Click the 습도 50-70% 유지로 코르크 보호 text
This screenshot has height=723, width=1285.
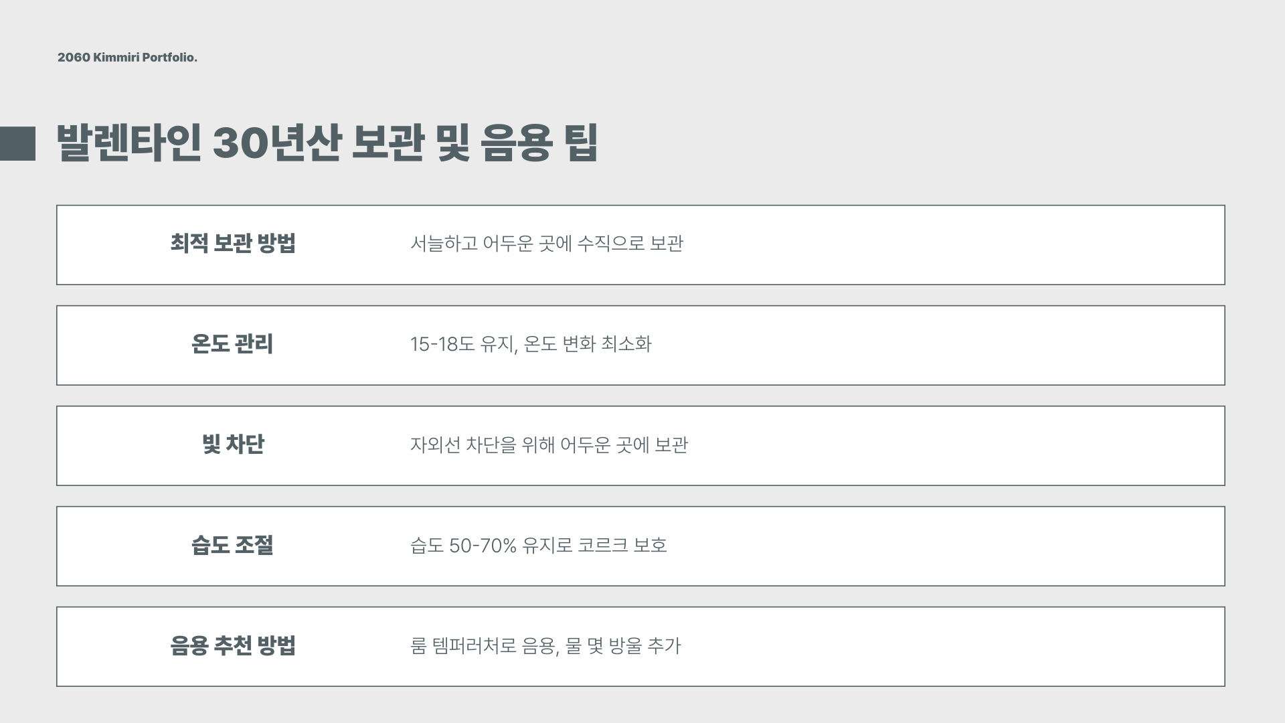[x=539, y=545]
